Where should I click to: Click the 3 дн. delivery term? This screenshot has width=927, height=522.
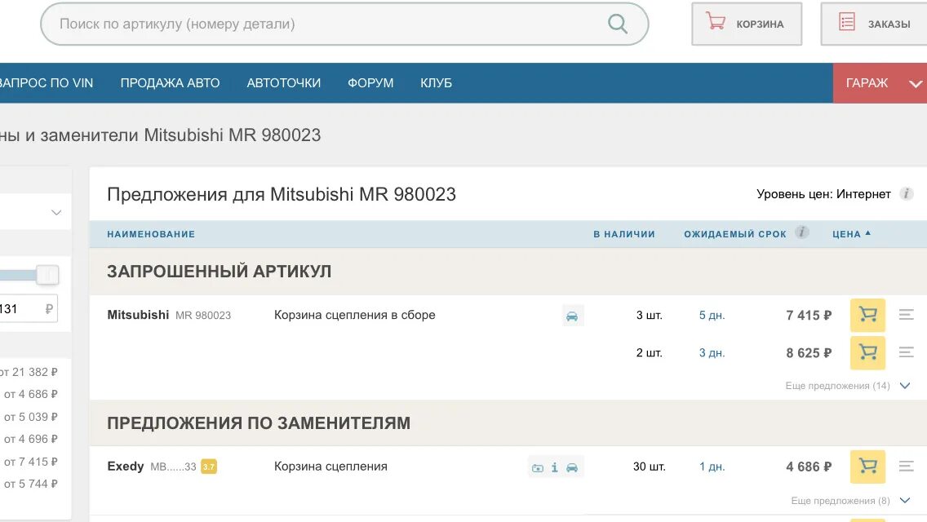pos(712,353)
